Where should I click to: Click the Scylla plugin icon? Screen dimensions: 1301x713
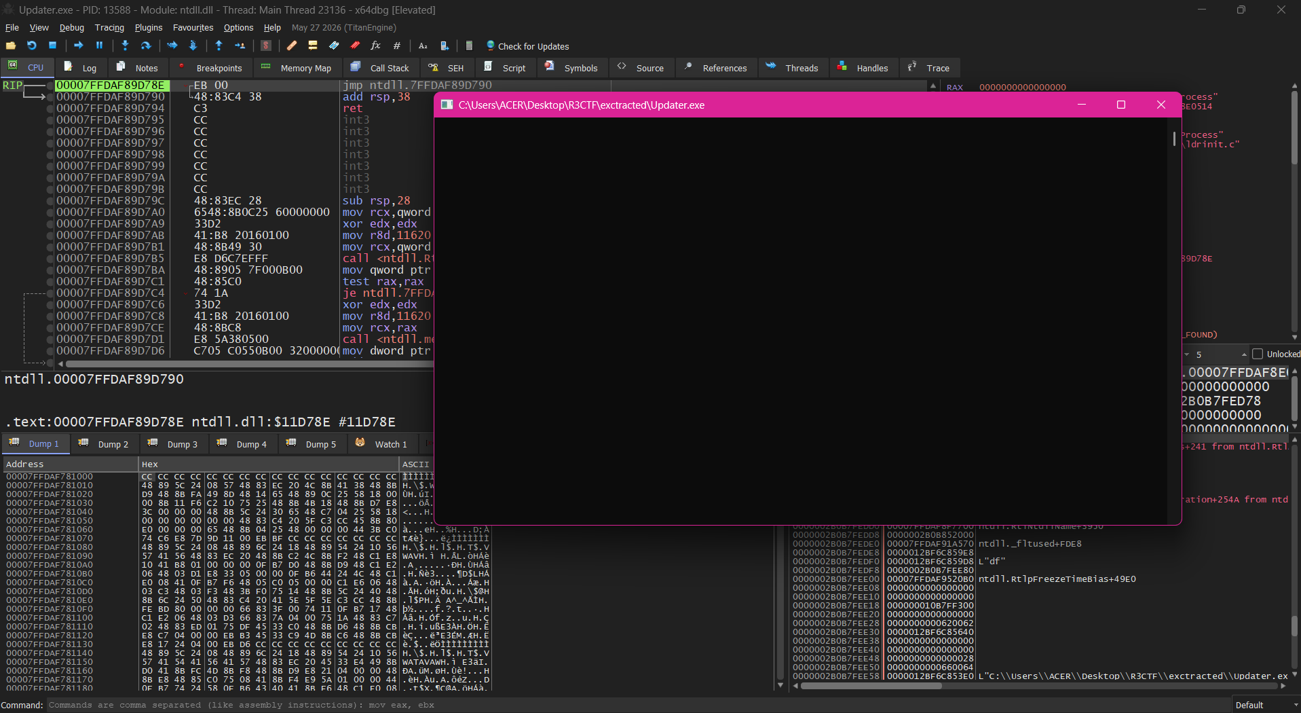coord(266,45)
